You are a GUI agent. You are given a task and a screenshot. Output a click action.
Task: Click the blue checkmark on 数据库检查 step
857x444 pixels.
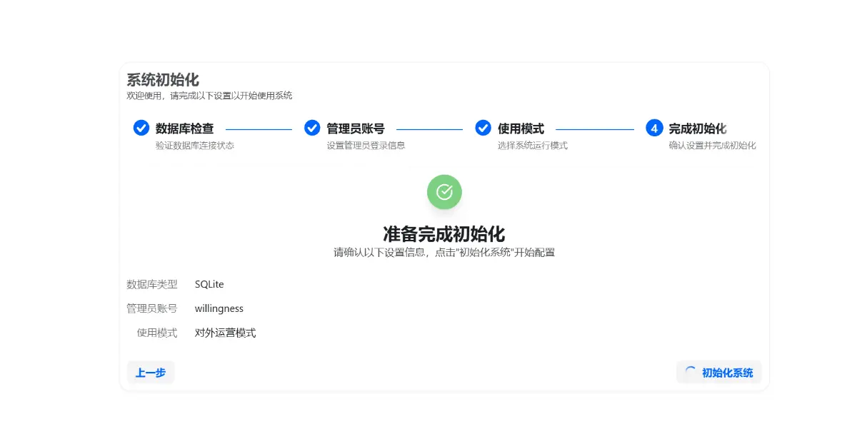140,128
